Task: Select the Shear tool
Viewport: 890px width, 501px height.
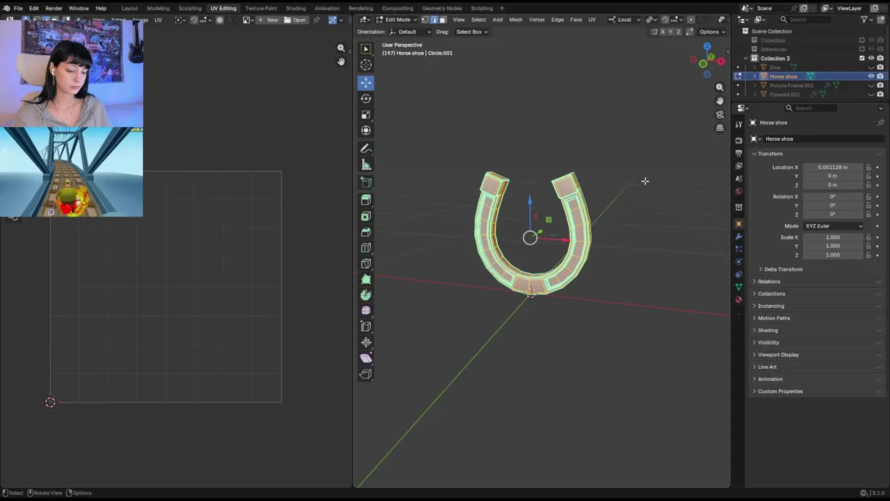Action: pos(366,358)
